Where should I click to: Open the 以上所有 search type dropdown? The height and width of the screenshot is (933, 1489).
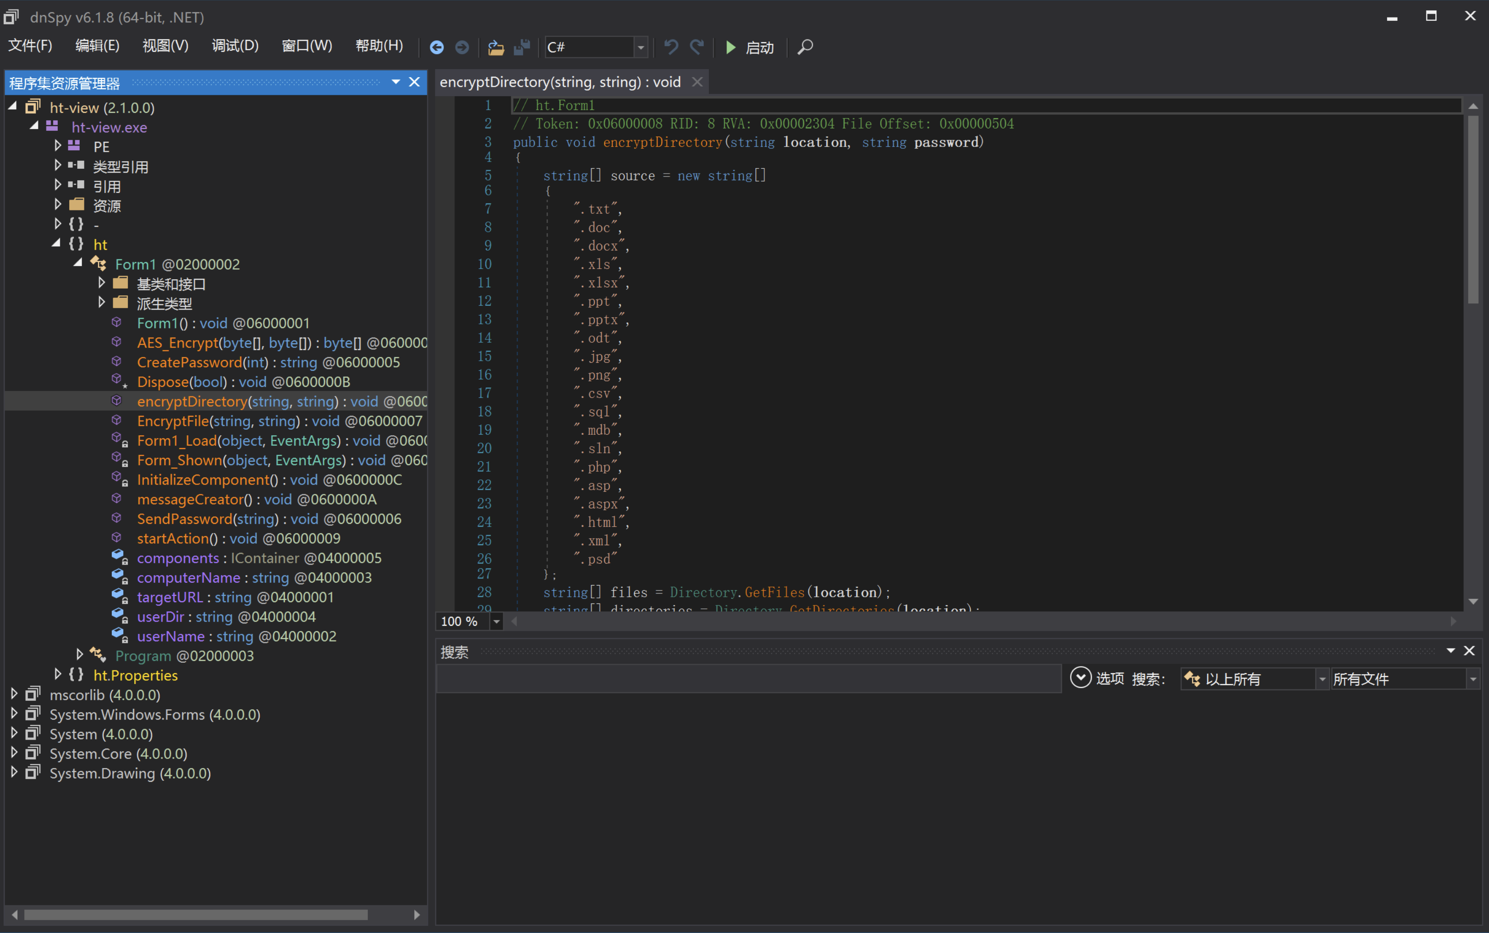click(1322, 679)
